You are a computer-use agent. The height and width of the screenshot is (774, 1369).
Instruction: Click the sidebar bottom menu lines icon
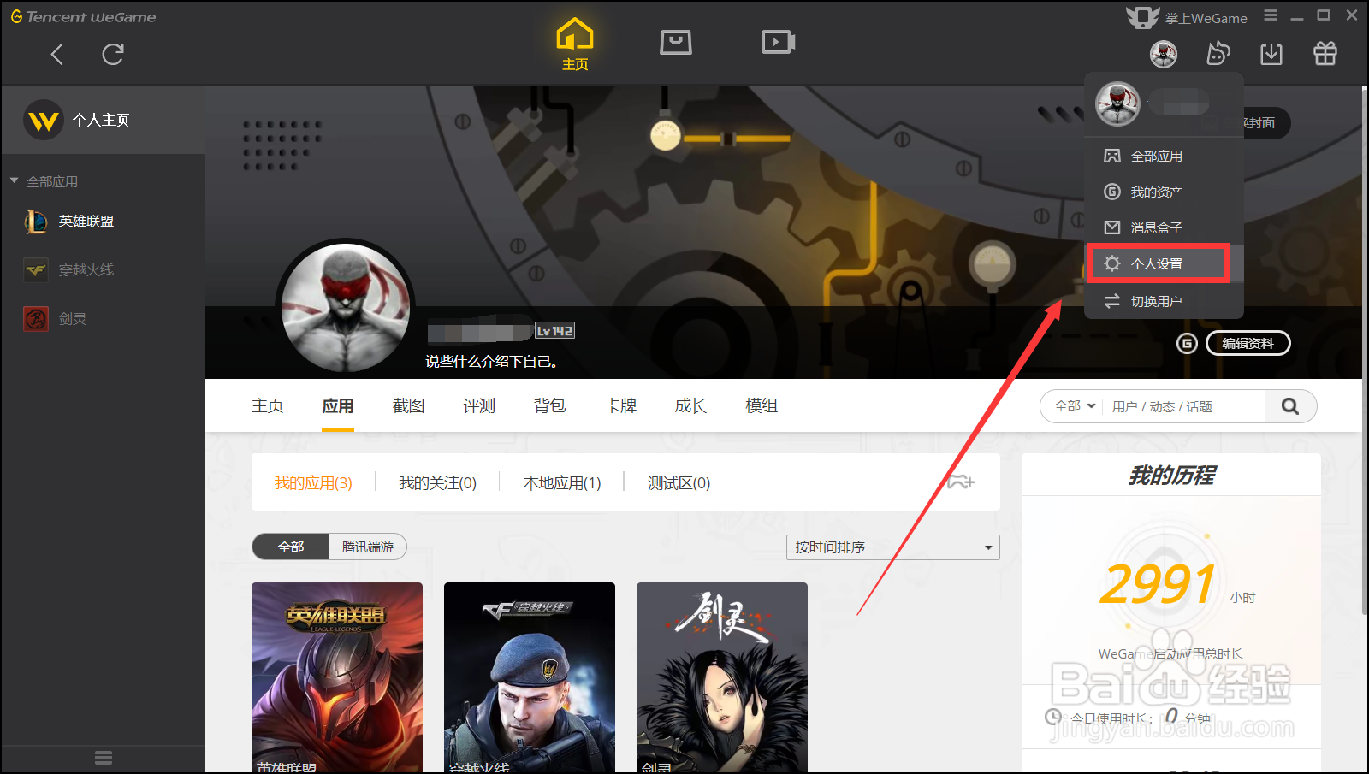coord(104,758)
